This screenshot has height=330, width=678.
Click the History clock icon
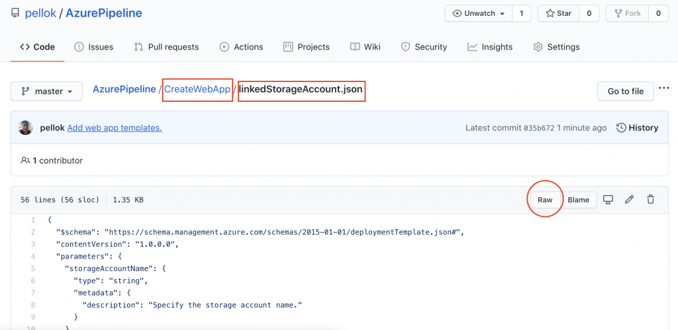(621, 128)
